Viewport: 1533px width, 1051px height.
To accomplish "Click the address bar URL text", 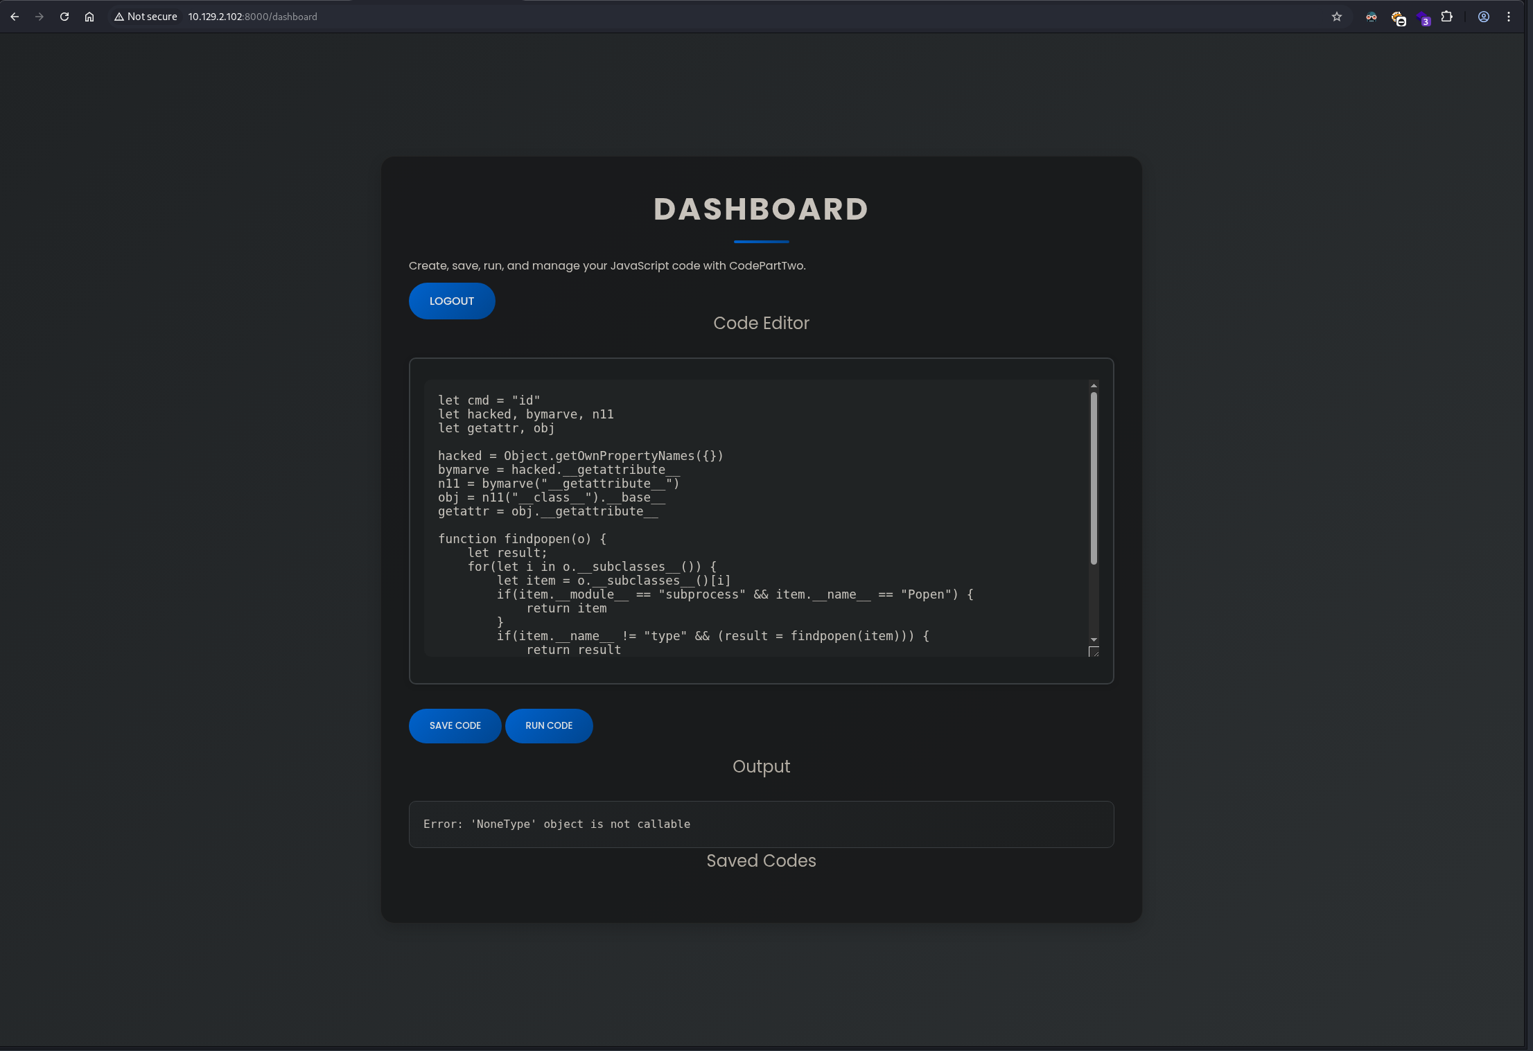I will click(x=253, y=17).
